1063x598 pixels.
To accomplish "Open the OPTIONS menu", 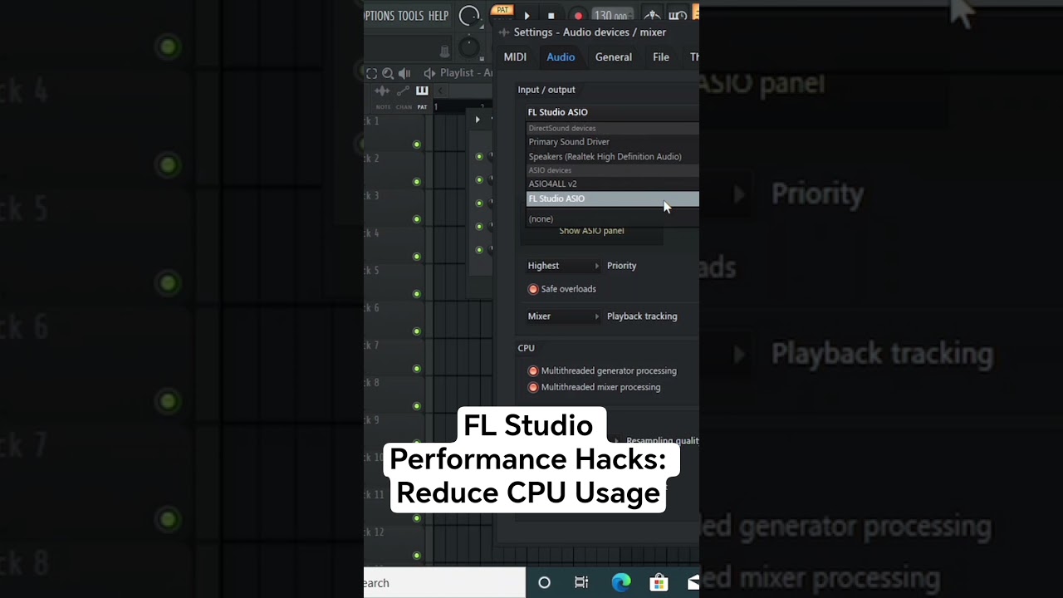I will [x=379, y=16].
